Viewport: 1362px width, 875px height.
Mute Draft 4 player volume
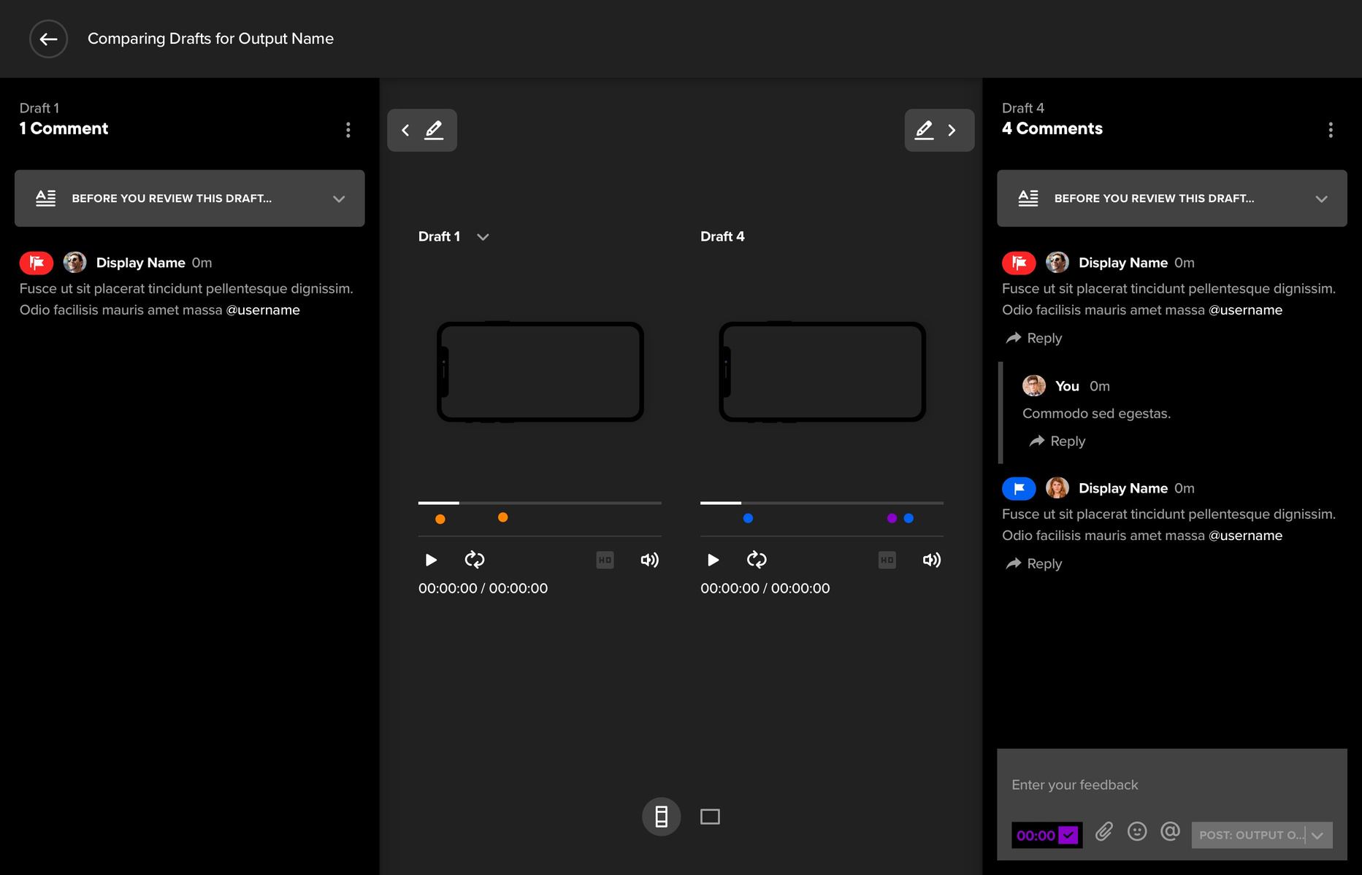tap(932, 560)
